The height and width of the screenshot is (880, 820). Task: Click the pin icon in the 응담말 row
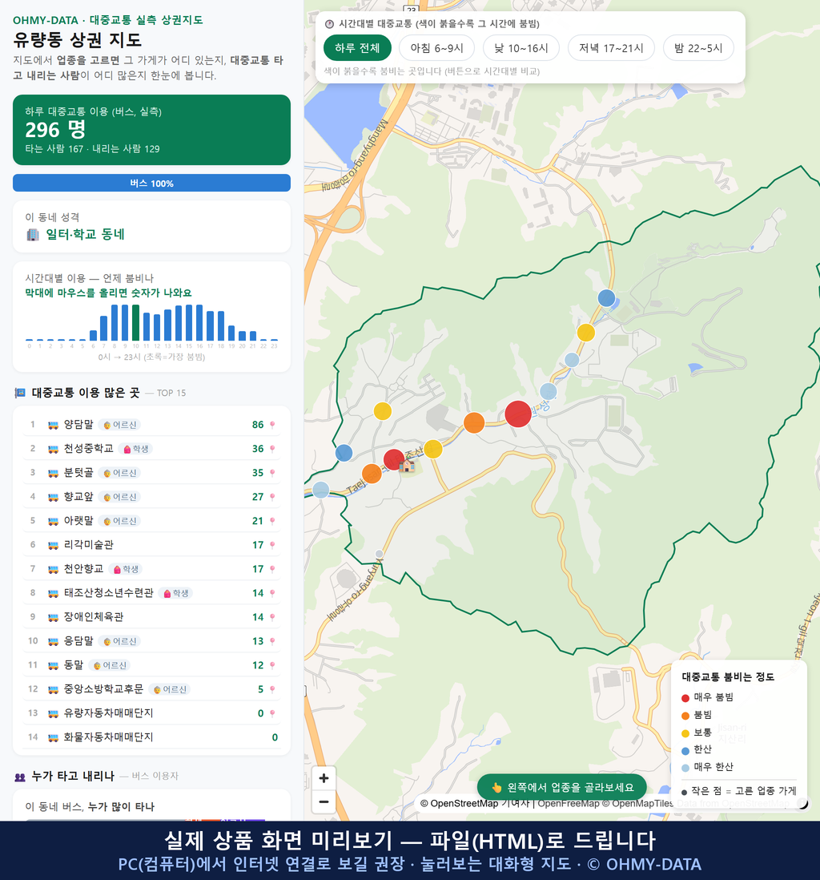click(x=272, y=641)
